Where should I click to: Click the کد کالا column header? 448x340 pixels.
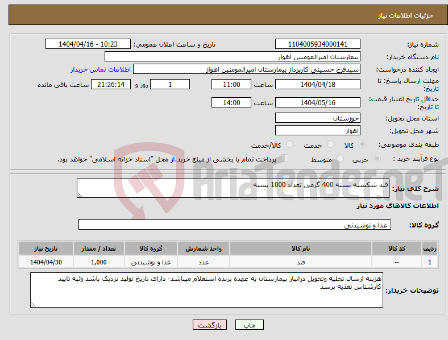coord(397,248)
